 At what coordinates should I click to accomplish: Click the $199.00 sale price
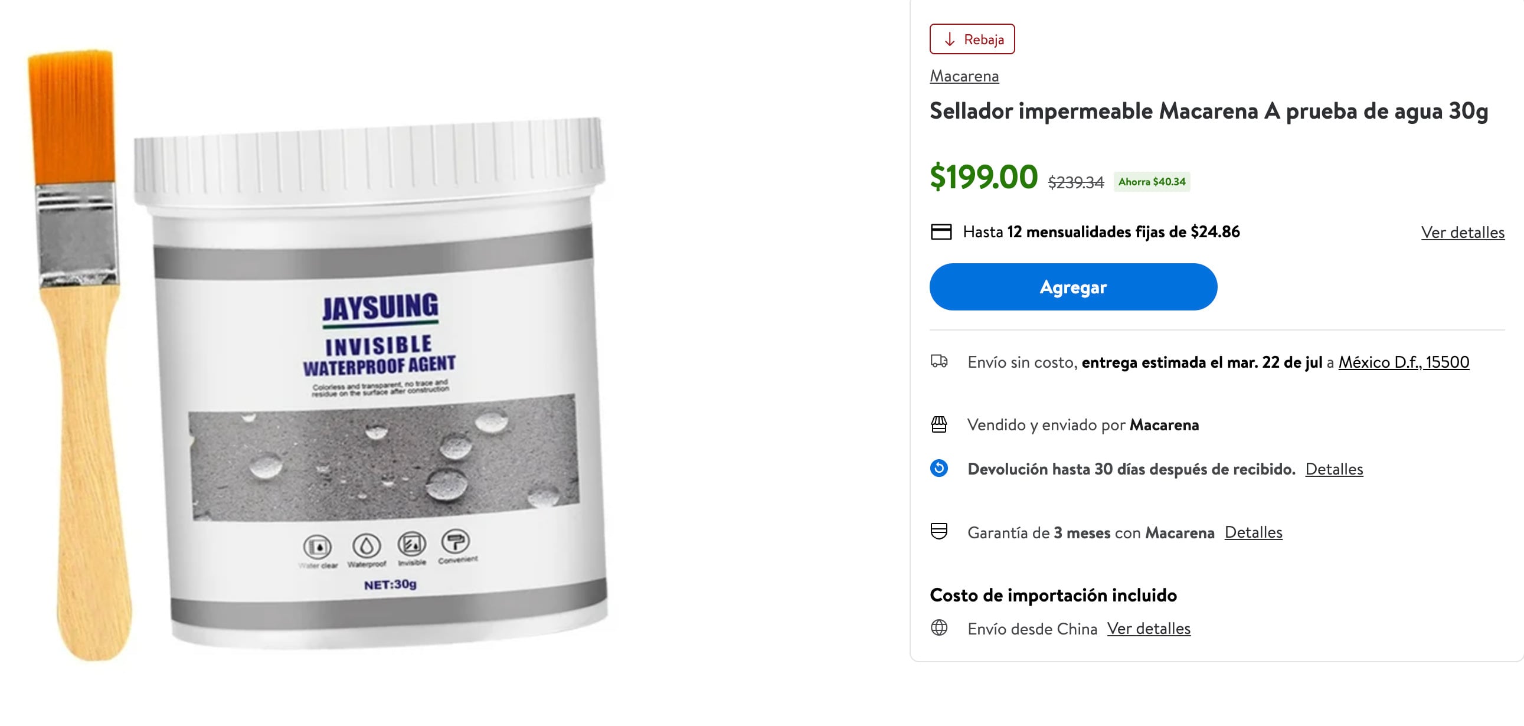click(x=983, y=176)
